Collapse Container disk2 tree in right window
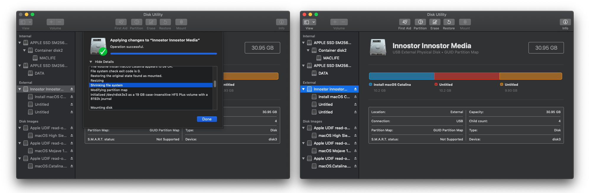 308,50
